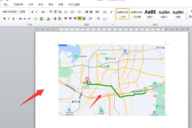This screenshot has width=192, height=128.
Task: Show paragraph marks icon
Action: tap(111, 12)
